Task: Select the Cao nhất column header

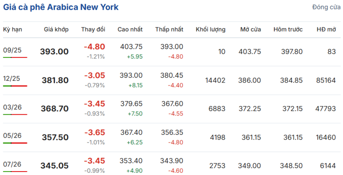Action: 130,30
